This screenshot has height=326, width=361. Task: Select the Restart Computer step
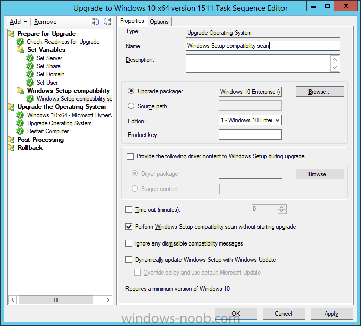click(x=48, y=131)
